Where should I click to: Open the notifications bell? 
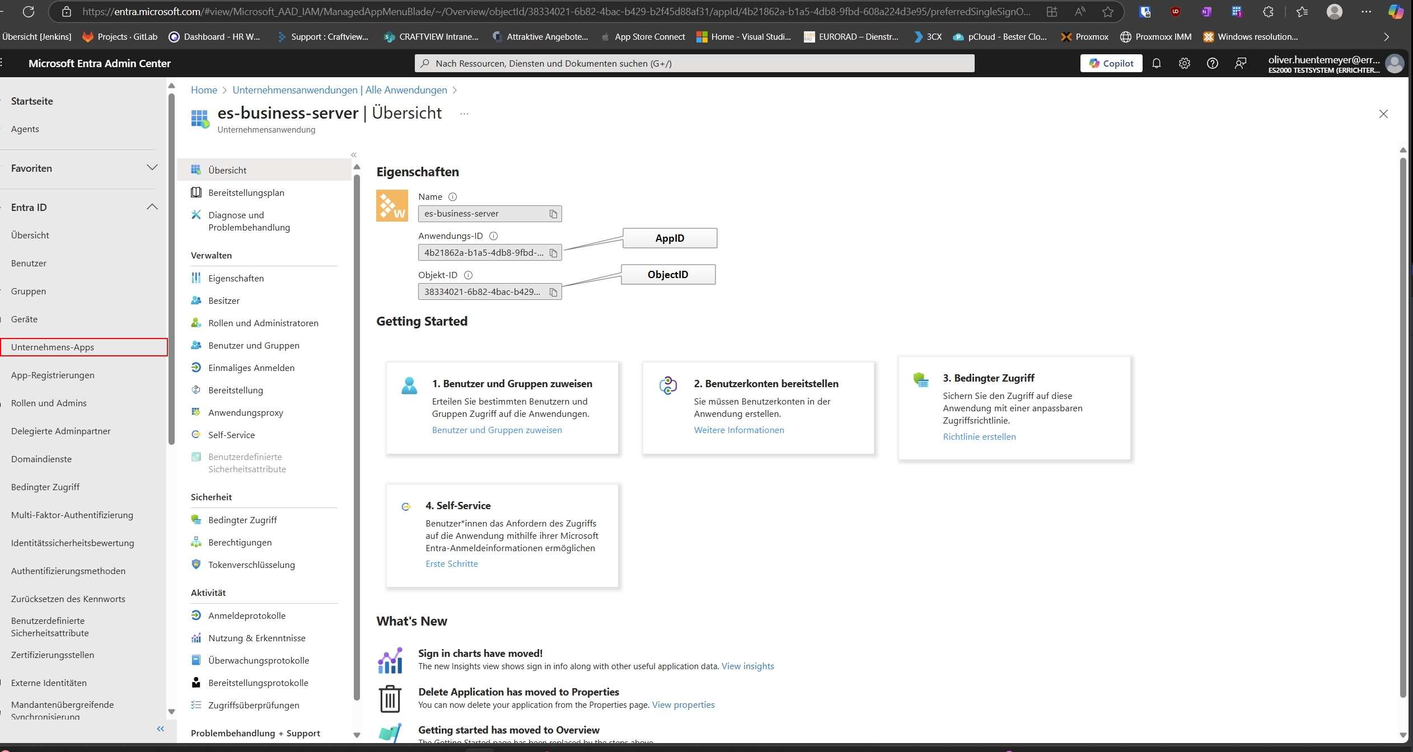(x=1157, y=63)
